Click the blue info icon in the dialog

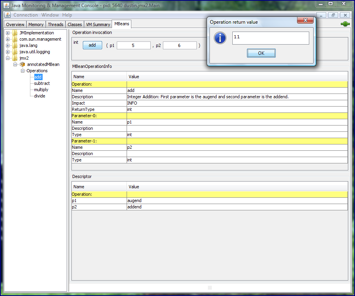click(x=220, y=38)
